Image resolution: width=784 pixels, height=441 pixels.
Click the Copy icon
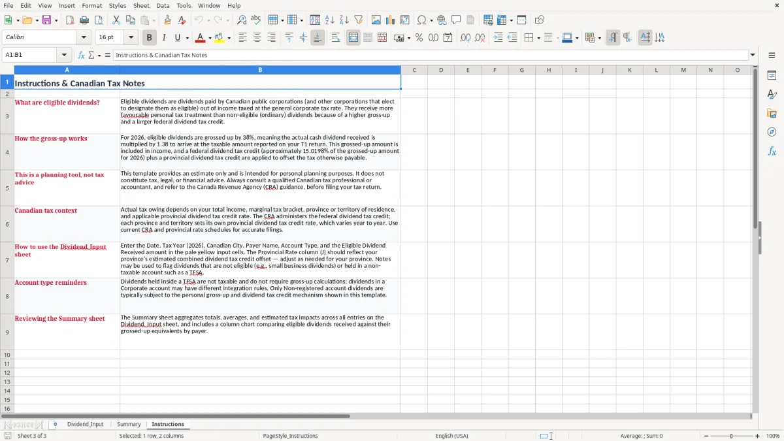pyautogui.click(x=131, y=20)
